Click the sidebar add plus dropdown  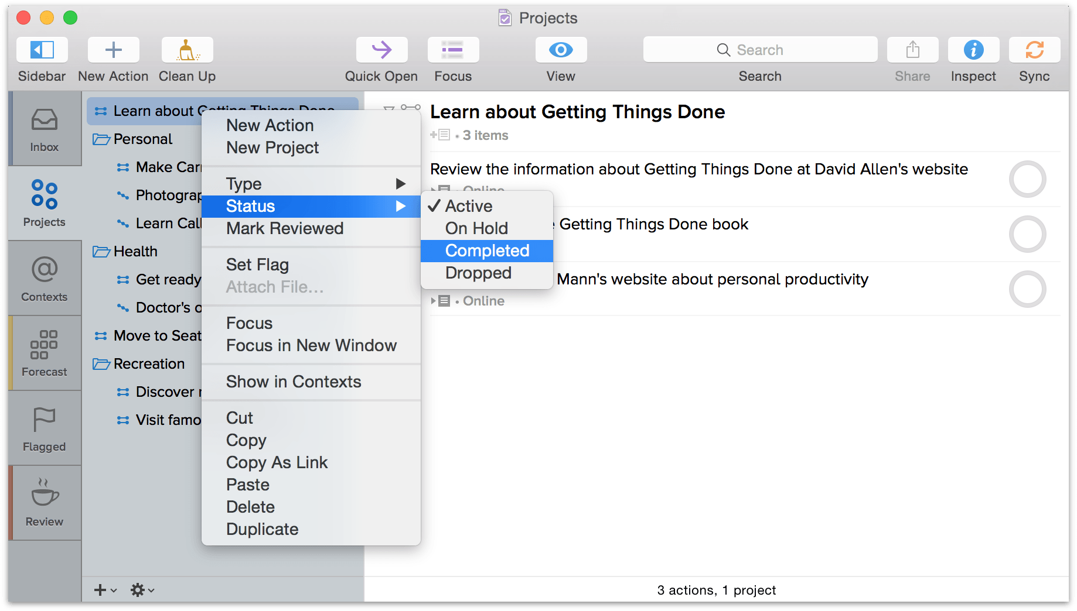coord(105,590)
